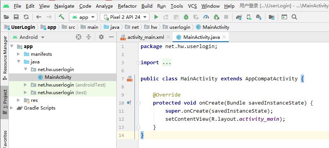Open the Refactor menu
The height and width of the screenshot is (148, 329).
point(127,6)
